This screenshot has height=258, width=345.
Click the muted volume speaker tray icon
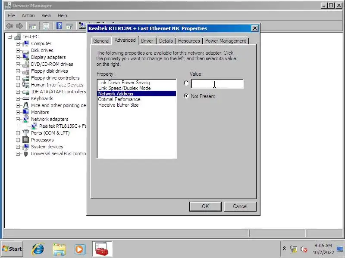pos(304,249)
